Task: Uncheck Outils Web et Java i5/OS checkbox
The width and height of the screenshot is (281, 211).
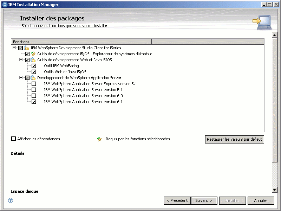Action: tap(34, 72)
